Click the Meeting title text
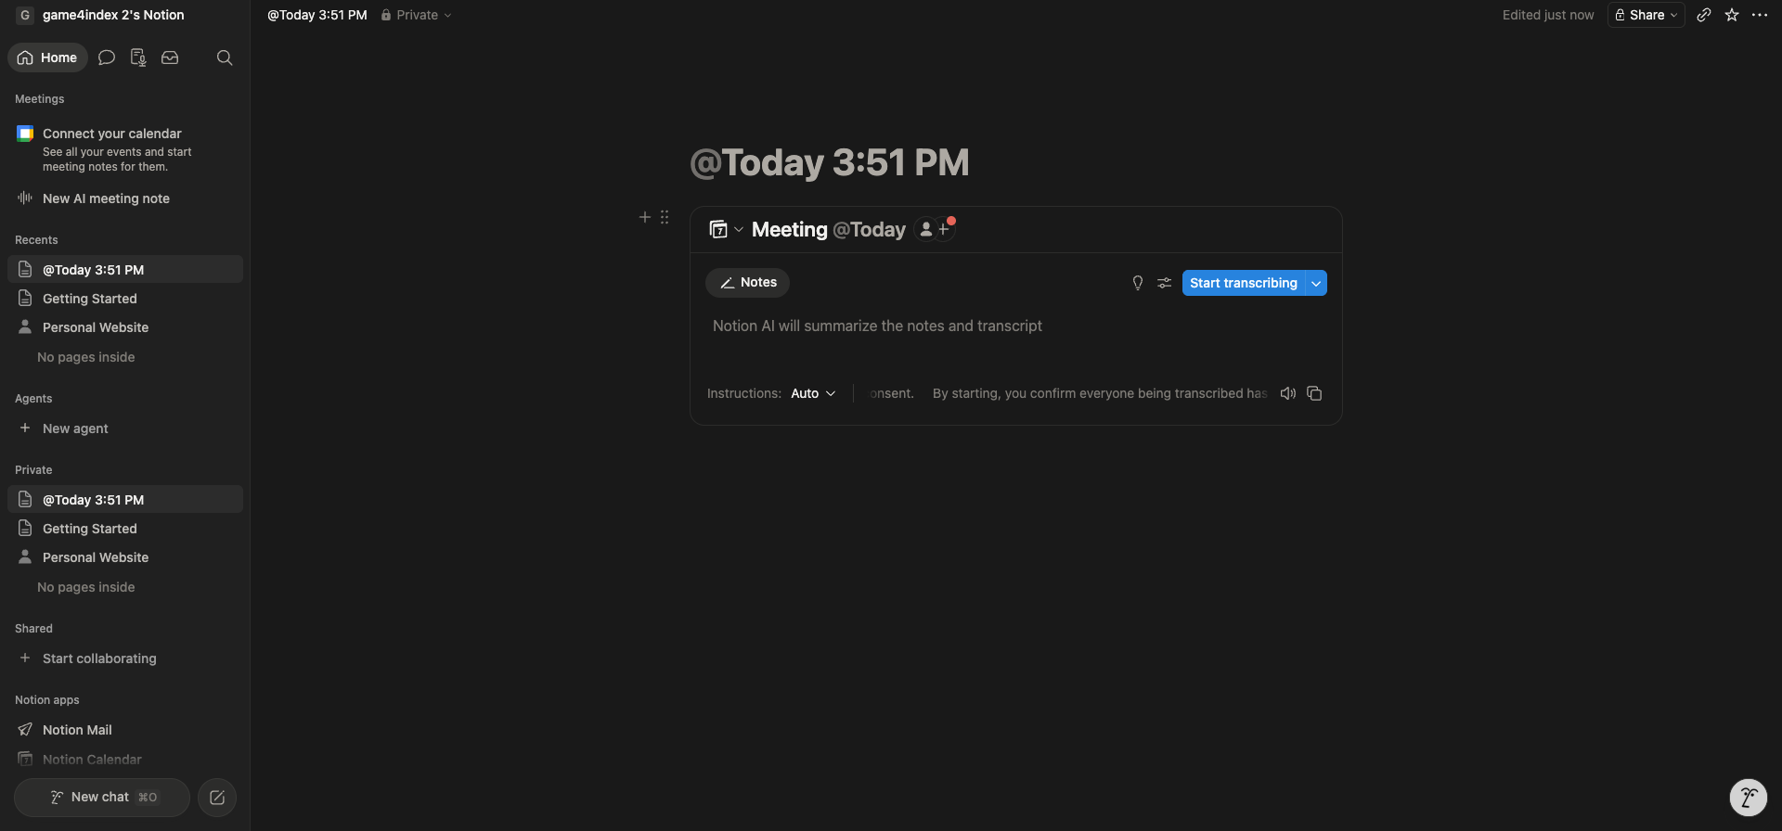Screen dimensions: 1782x831 pyautogui.click(x=789, y=229)
